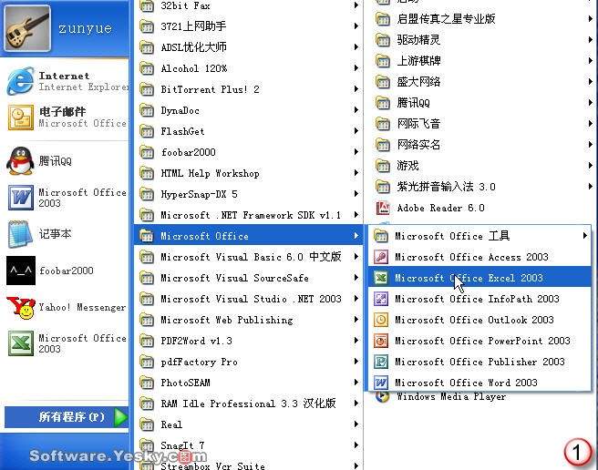This screenshot has width=598, height=470.
Task: Click the green All Programs arrow
Action: (121, 417)
